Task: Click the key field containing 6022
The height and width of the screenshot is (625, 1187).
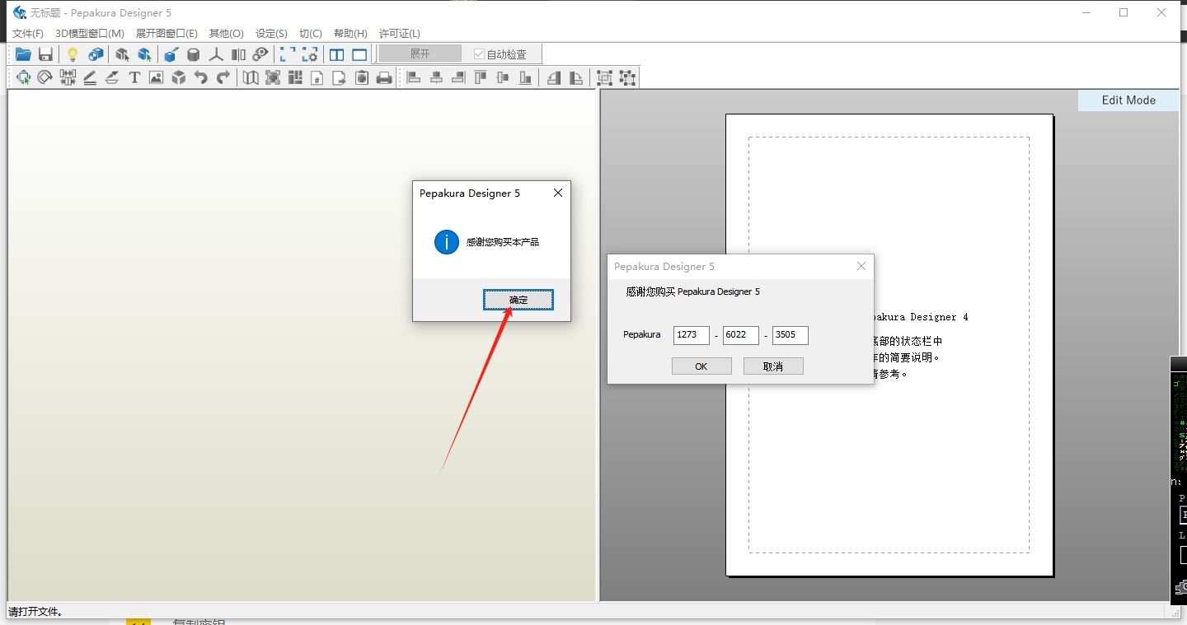Action: [x=741, y=335]
